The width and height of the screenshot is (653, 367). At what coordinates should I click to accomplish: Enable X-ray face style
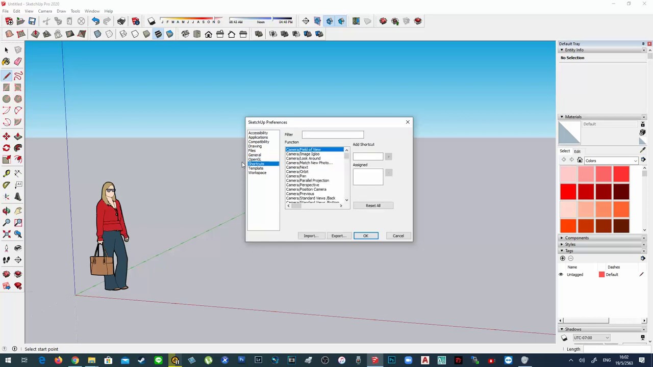(x=97, y=34)
